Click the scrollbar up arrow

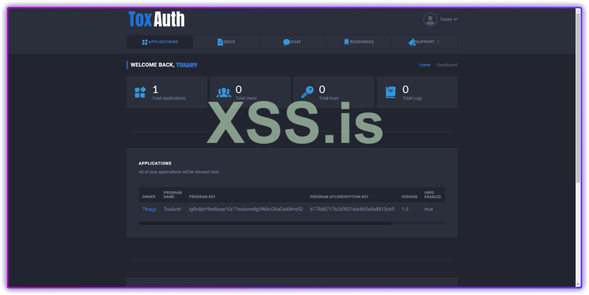point(578,11)
